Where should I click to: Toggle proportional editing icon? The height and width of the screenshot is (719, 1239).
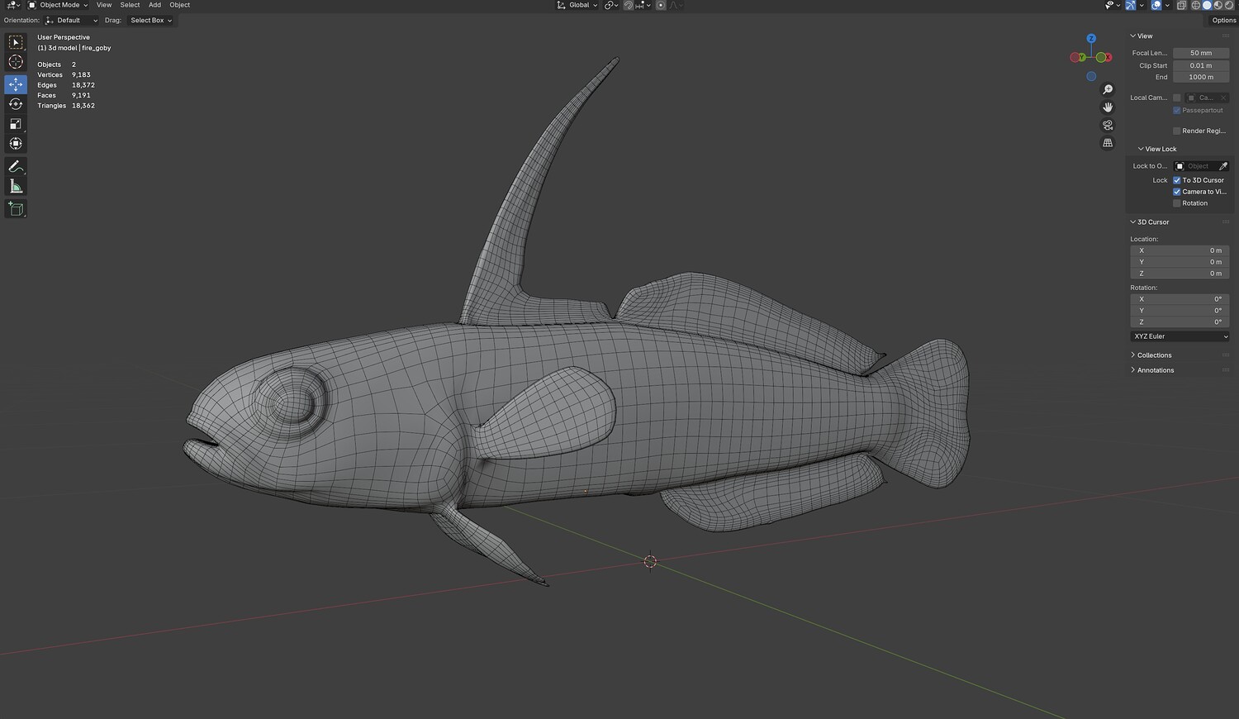661,5
